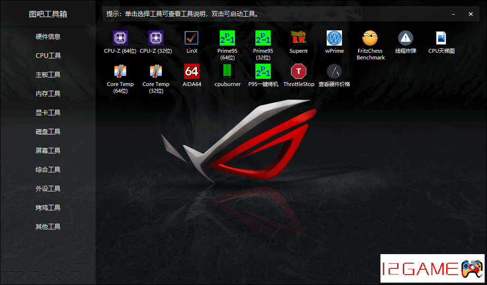Viewport: 487px width, 285px height.
Task: Click the AIDA64 tool icon
Action: pyautogui.click(x=192, y=71)
